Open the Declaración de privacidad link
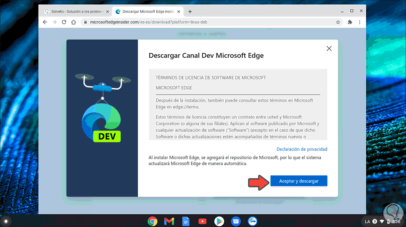This screenshot has width=406, height=227. pyautogui.click(x=302, y=149)
